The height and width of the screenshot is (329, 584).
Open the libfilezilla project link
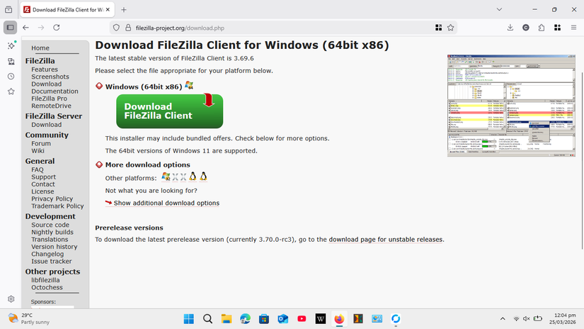[x=45, y=280]
